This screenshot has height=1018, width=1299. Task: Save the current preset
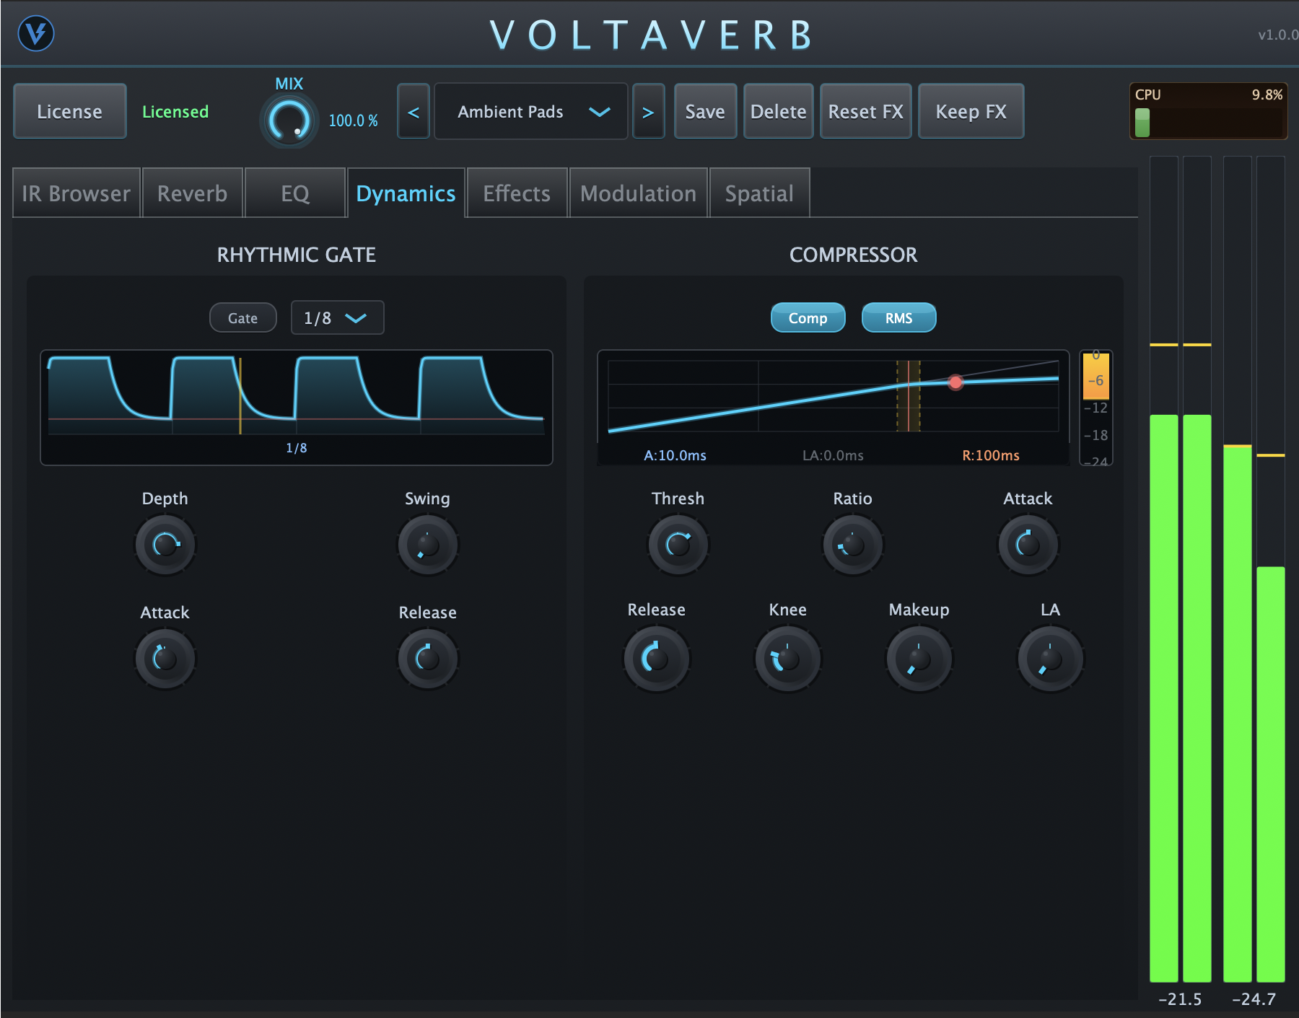click(x=705, y=111)
